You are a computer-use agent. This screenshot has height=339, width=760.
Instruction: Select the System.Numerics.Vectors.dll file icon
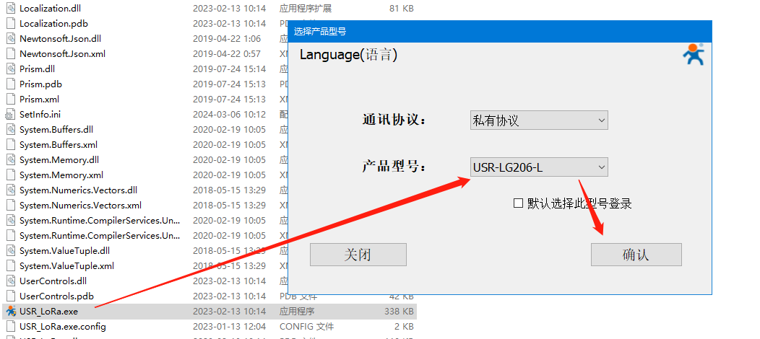11,190
